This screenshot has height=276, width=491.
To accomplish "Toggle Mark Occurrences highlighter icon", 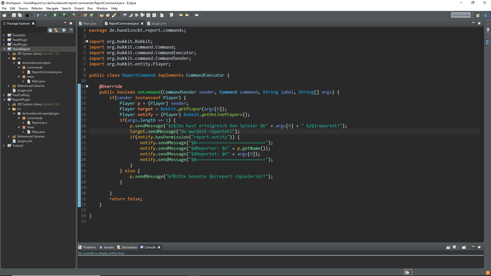I will click(131, 15).
